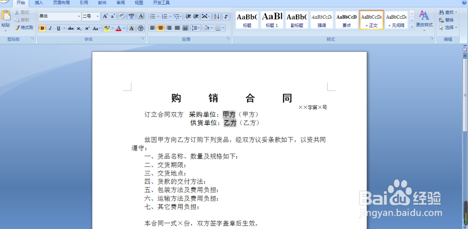The height and width of the screenshot is (229, 468).
Task: Switch to the 视图 (View) tab
Action: (139, 3)
